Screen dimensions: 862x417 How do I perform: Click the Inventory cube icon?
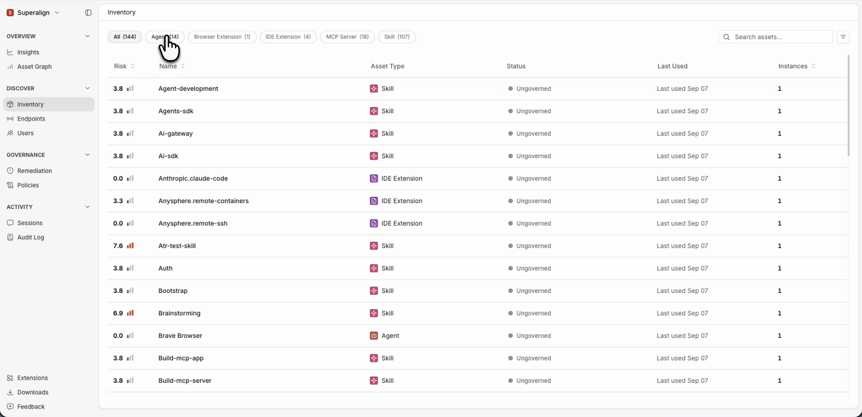10,104
